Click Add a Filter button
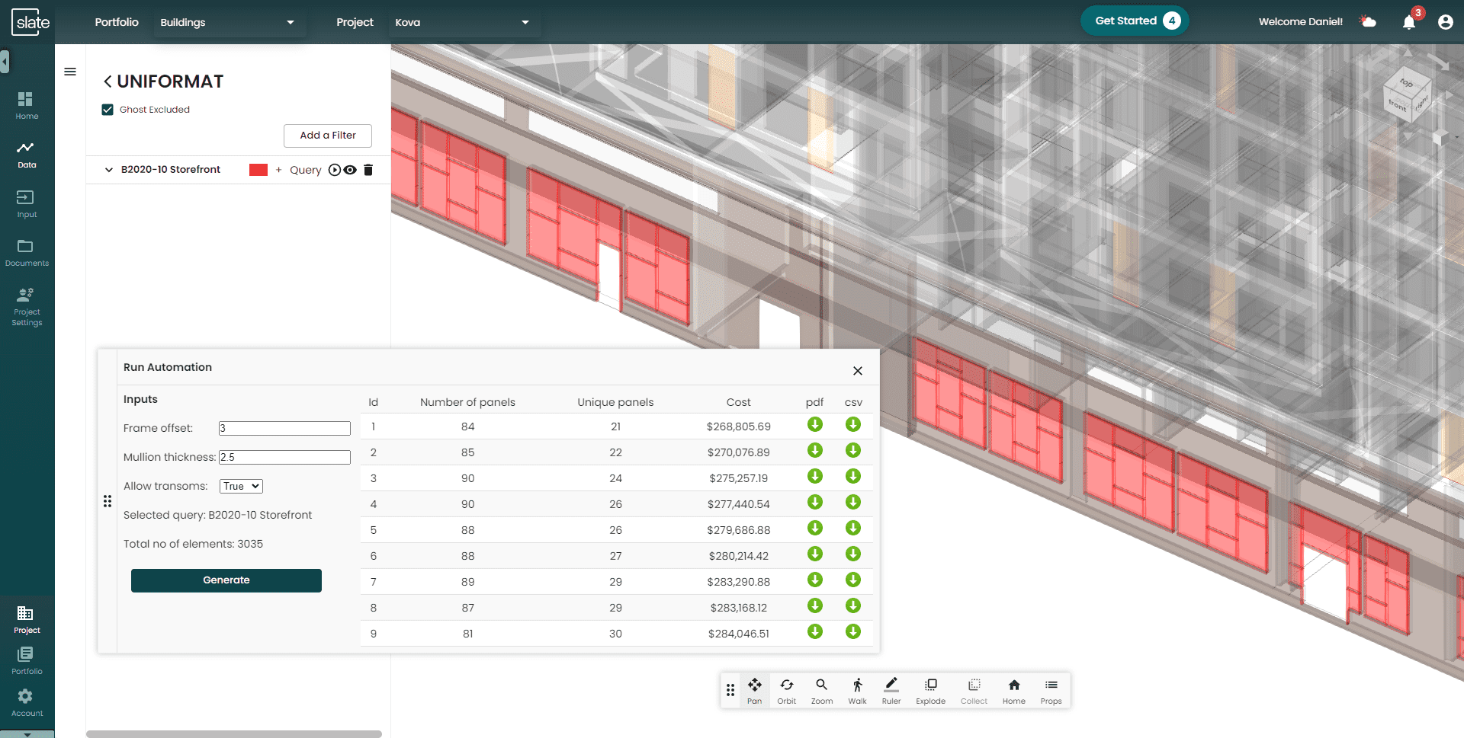The image size is (1464, 738). pyautogui.click(x=328, y=136)
